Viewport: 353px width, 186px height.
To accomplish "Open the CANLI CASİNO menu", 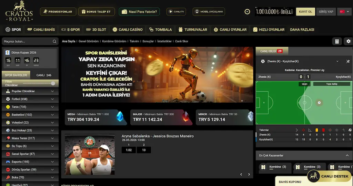I will [128, 30].
